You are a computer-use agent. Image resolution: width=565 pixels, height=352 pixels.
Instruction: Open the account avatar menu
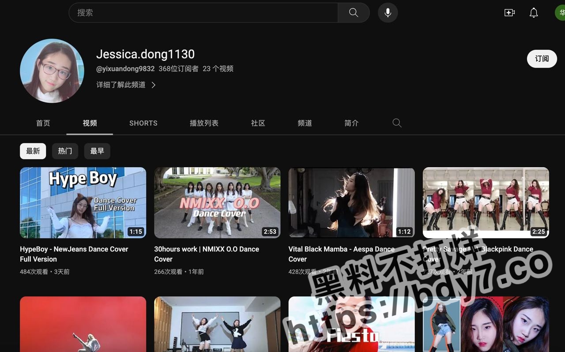tap(560, 13)
